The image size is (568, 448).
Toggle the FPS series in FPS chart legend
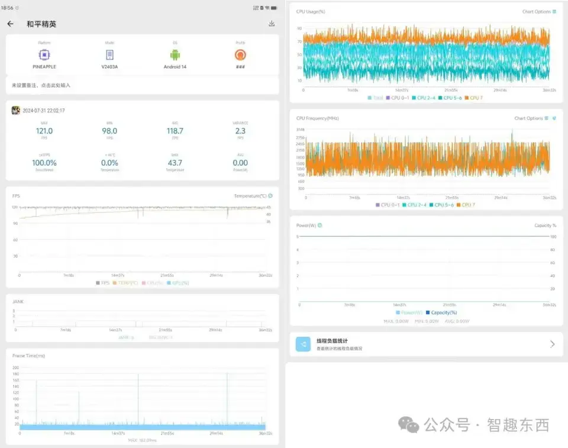click(102, 283)
